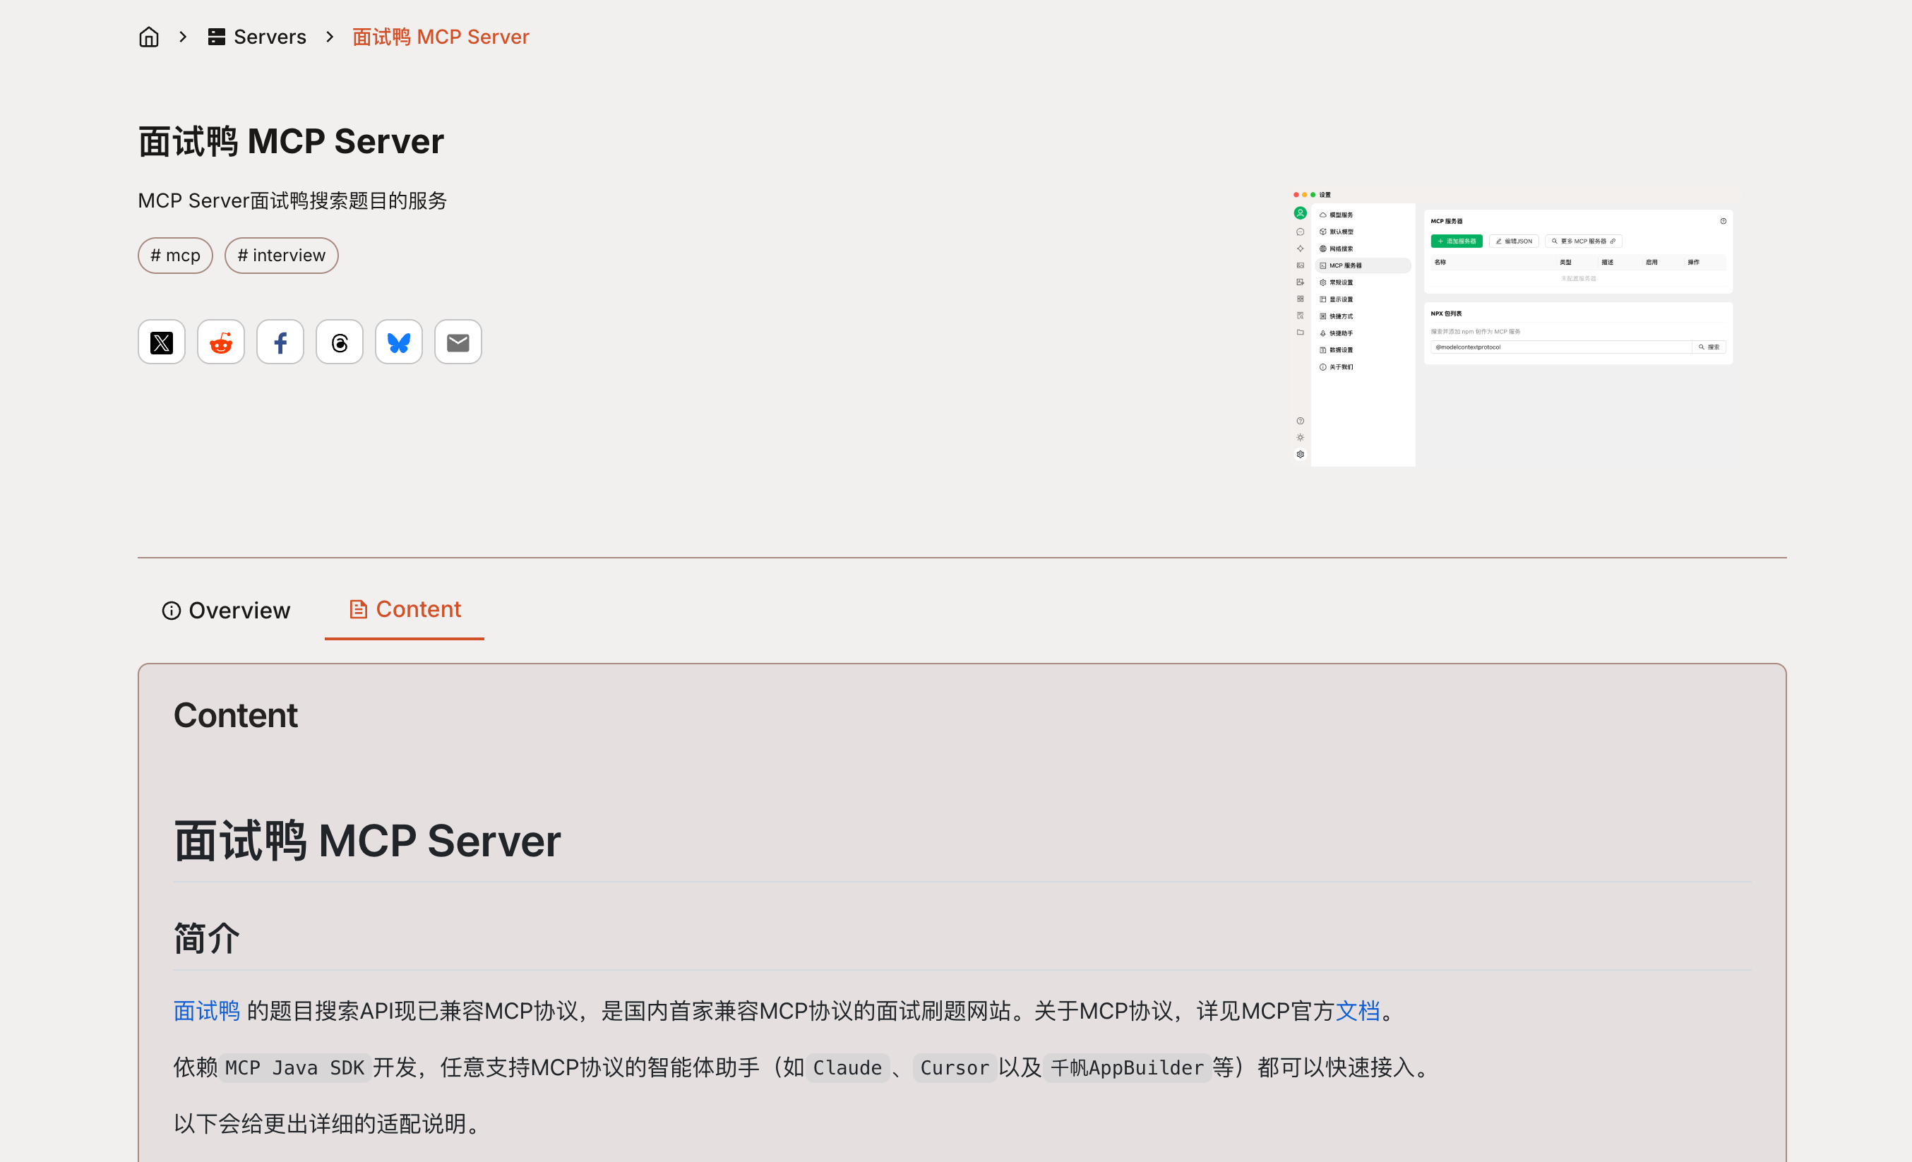Click the home icon in breadcrumb

[x=148, y=37]
